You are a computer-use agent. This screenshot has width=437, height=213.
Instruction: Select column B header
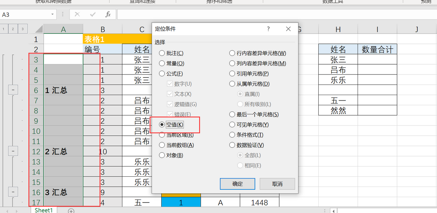103,29
